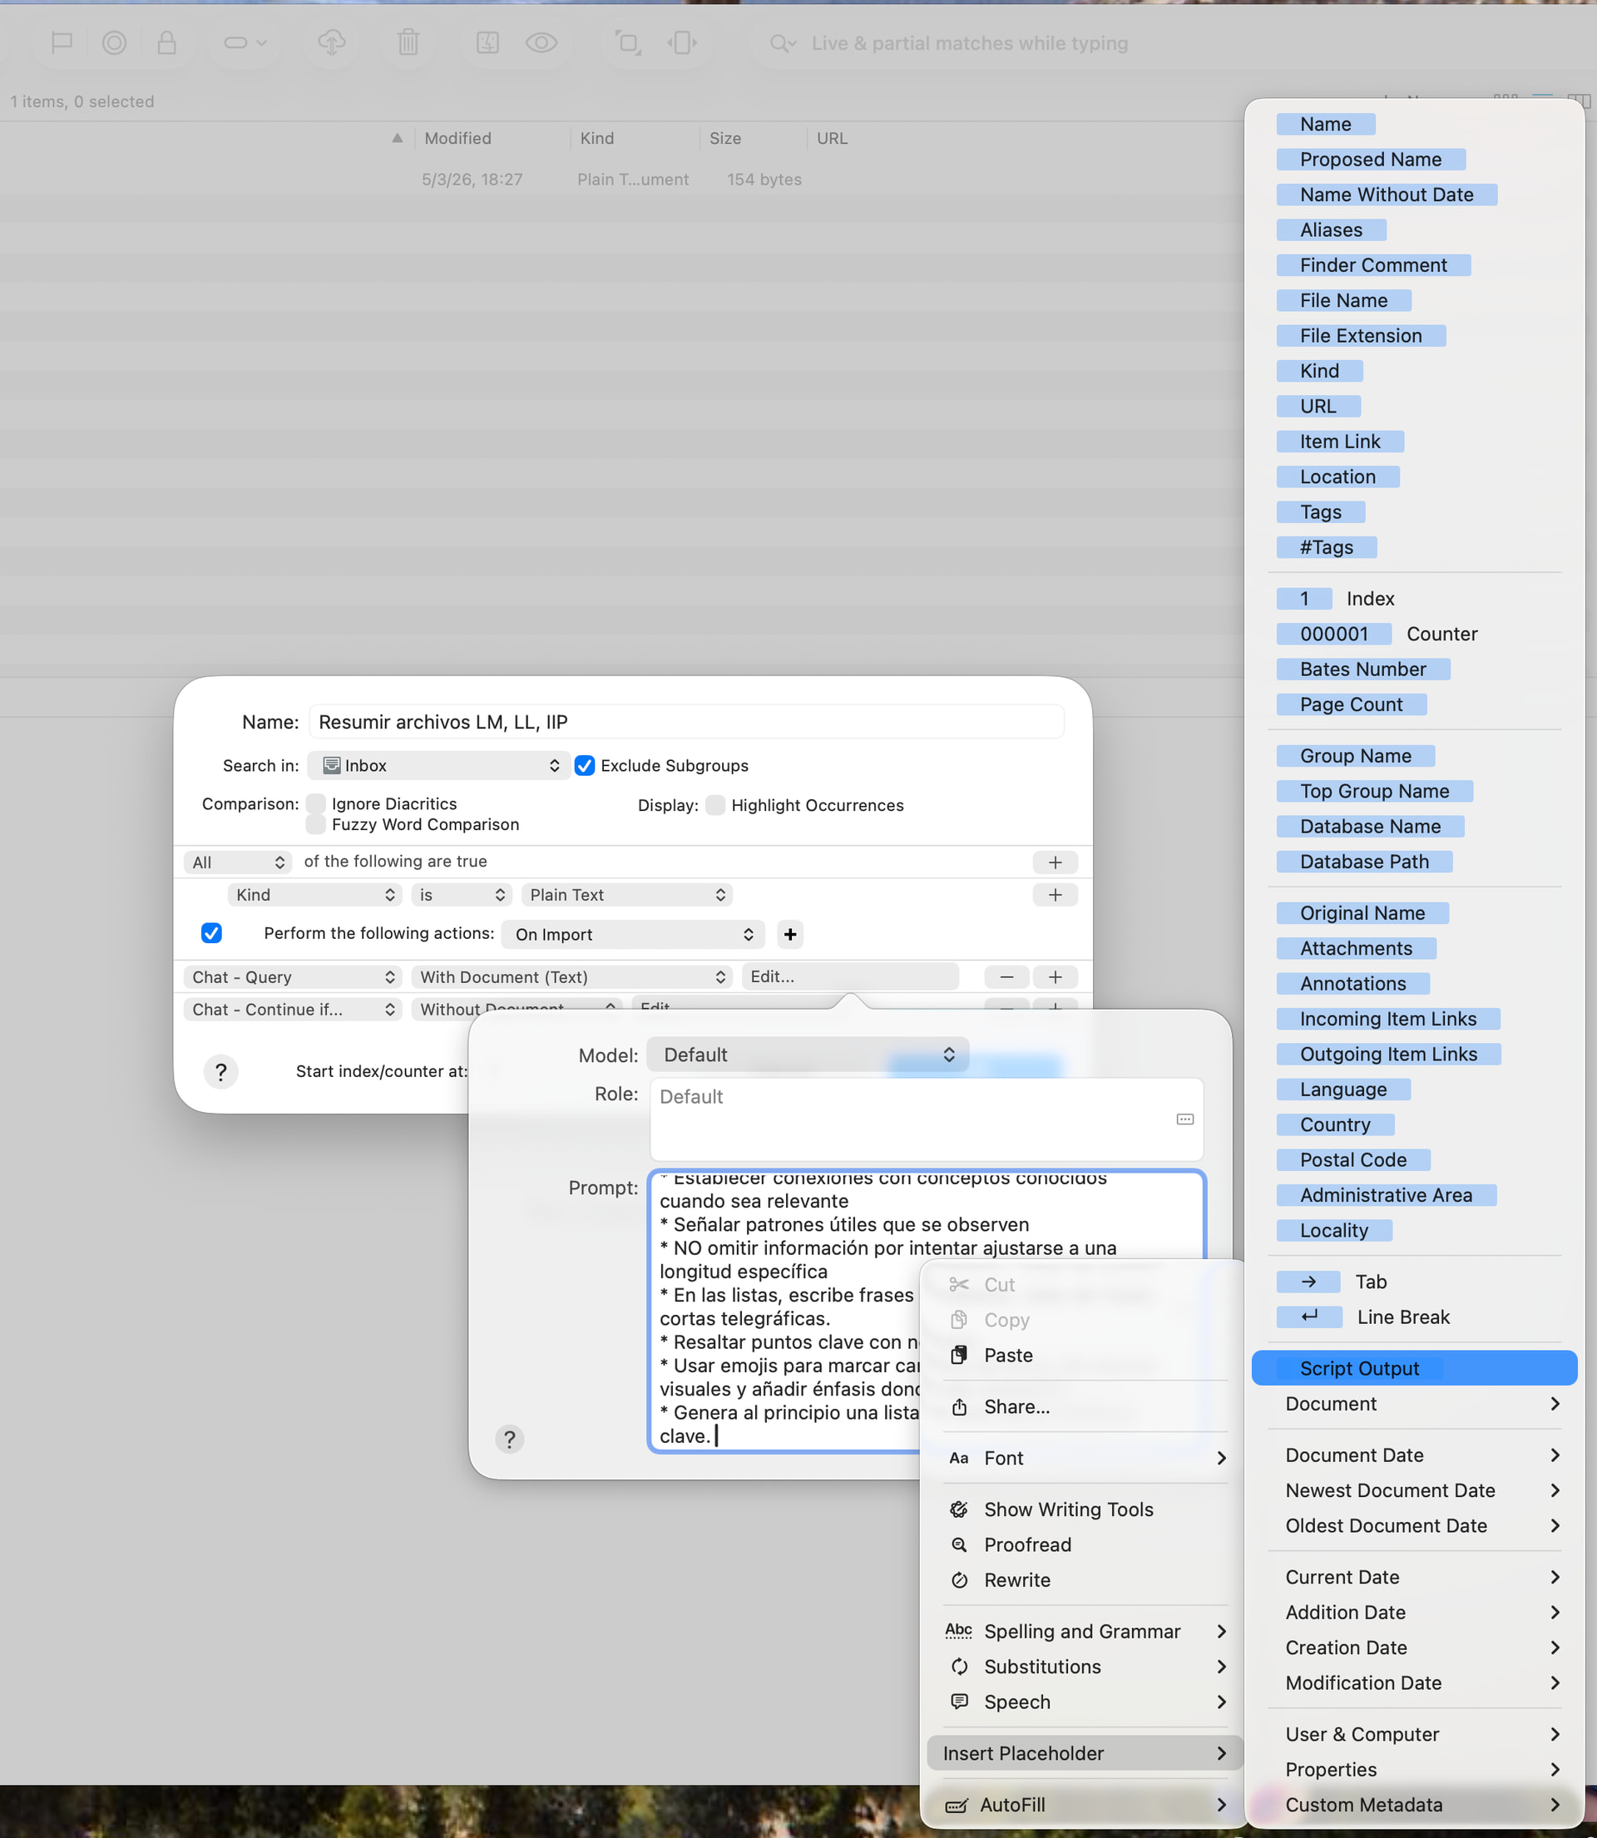The image size is (1597, 1838).
Task: Open the Model Default dropdown
Action: [x=808, y=1055]
